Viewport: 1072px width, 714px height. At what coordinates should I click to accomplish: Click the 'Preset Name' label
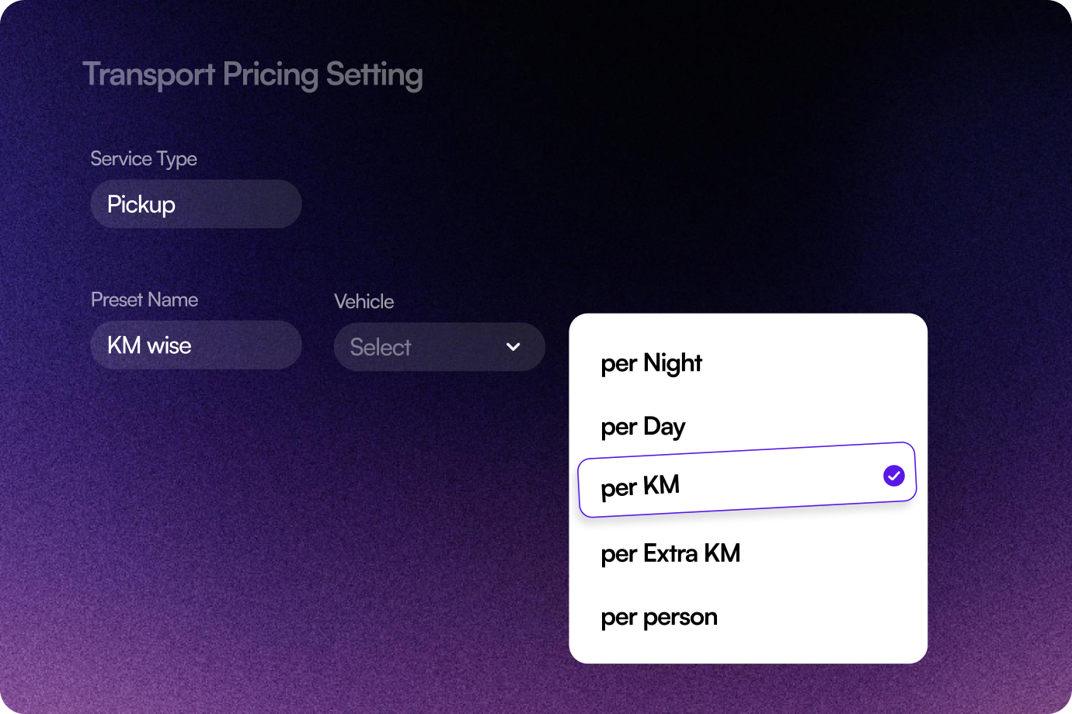144,300
